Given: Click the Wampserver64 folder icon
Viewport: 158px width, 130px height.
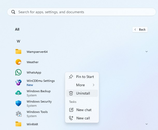Looking at the screenshot, I should (18, 52).
